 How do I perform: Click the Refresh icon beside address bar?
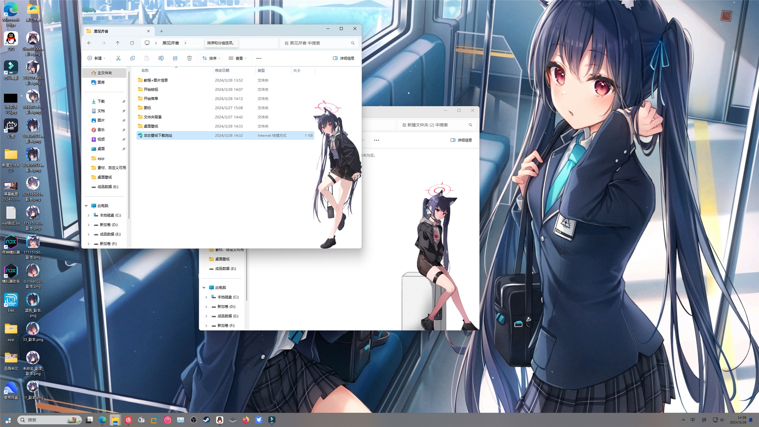(x=132, y=43)
